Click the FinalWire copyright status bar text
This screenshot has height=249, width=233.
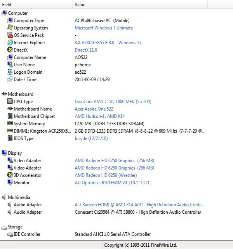click(141, 245)
